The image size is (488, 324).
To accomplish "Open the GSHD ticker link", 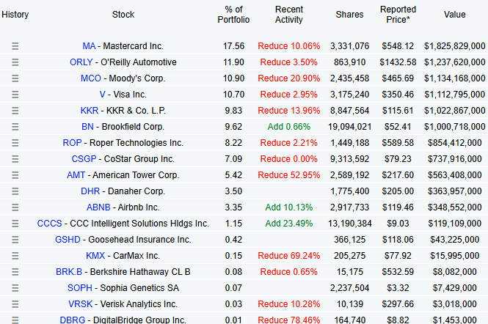I will click(x=68, y=240).
